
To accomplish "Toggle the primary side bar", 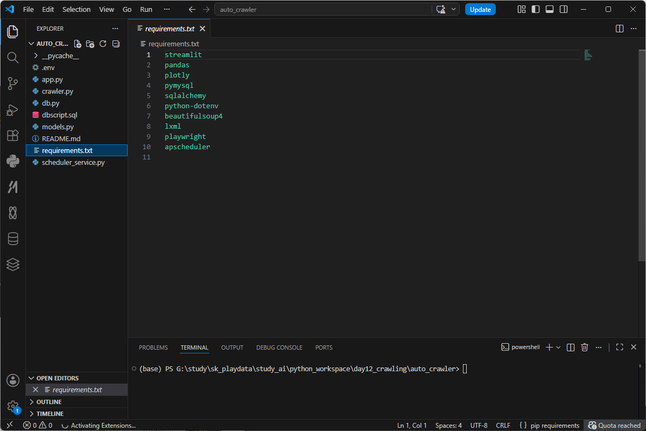I will point(535,9).
